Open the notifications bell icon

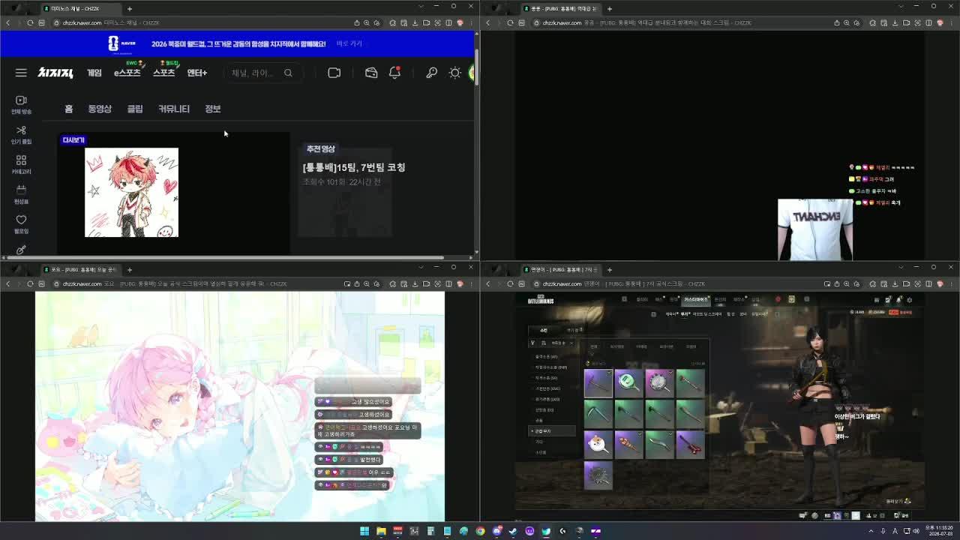pyautogui.click(x=394, y=73)
